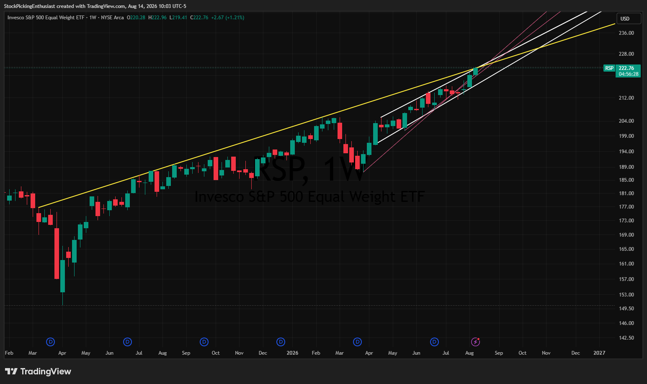The height and width of the screenshot is (384, 647).
Task: Click the open value O220.28
Action: click(136, 18)
